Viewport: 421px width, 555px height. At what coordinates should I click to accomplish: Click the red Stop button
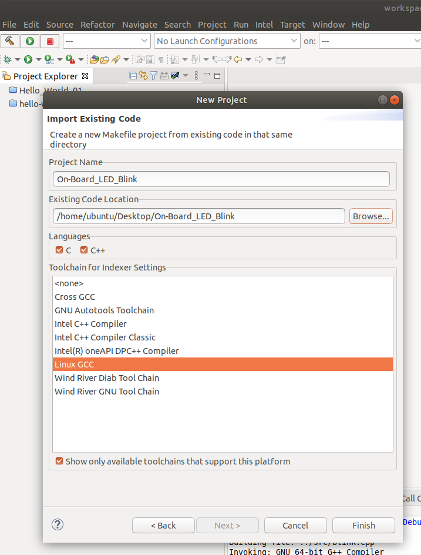click(x=50, y=41)
